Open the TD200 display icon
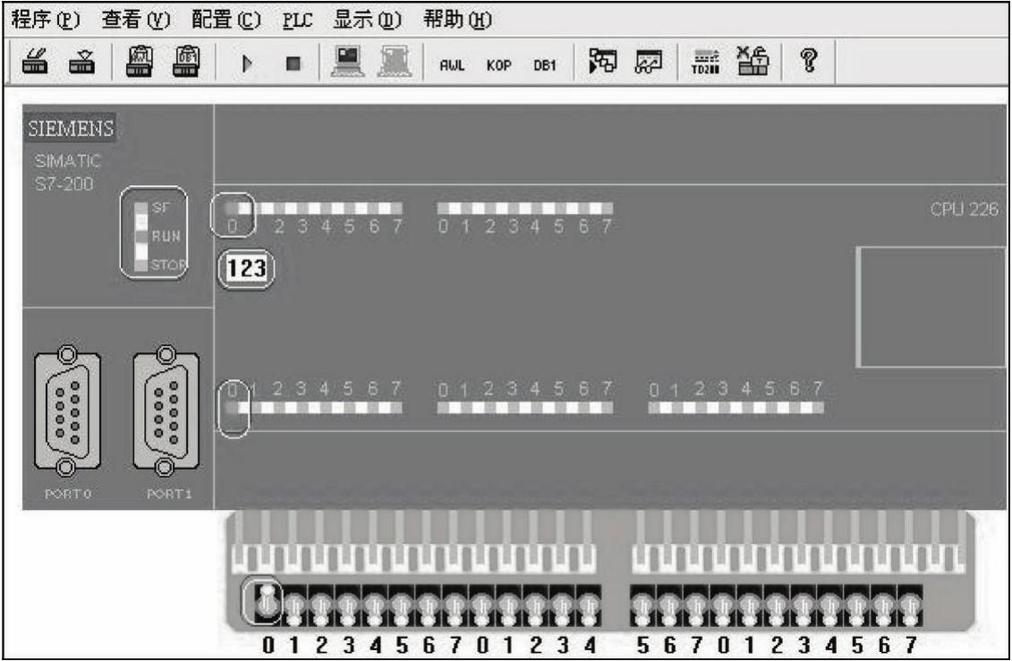Screen dimensions: 1012x661 pyautogui.click(x=705, y=62)
